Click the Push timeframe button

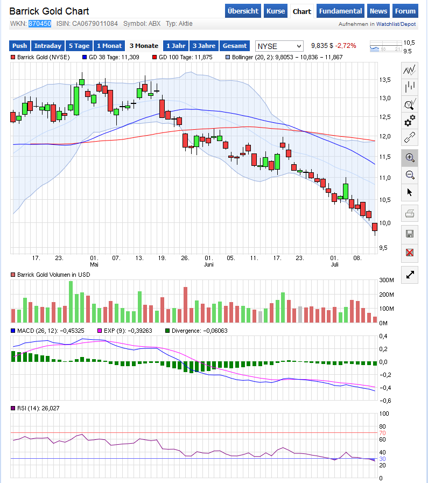point(20,46)
